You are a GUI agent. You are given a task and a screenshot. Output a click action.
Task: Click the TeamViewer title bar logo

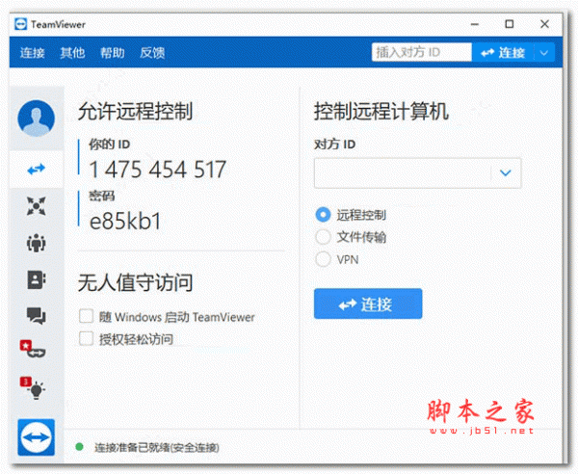coord(20,24)
